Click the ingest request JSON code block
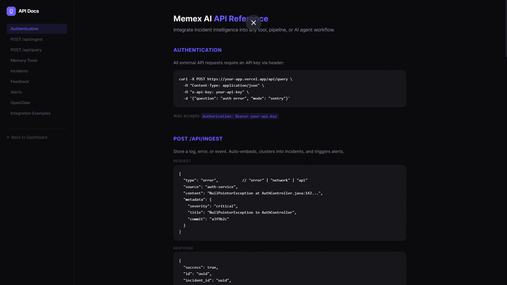 [x=290, y=203]
